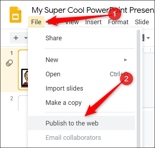Click the presentation title text

(93, 10)
